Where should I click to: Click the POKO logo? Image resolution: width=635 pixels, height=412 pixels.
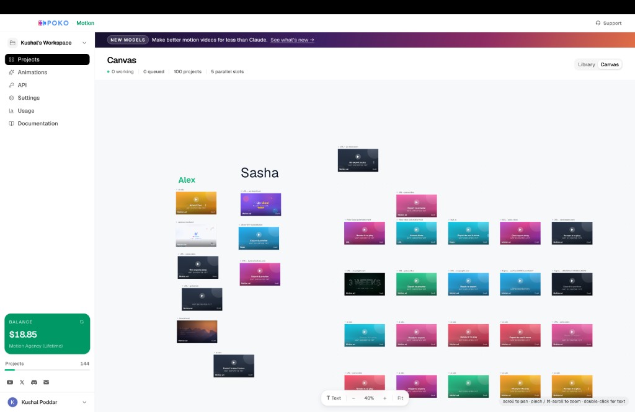click(x=53, y=23)
